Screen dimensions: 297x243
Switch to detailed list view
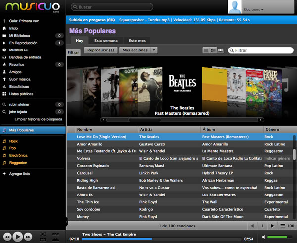[213, 50]
